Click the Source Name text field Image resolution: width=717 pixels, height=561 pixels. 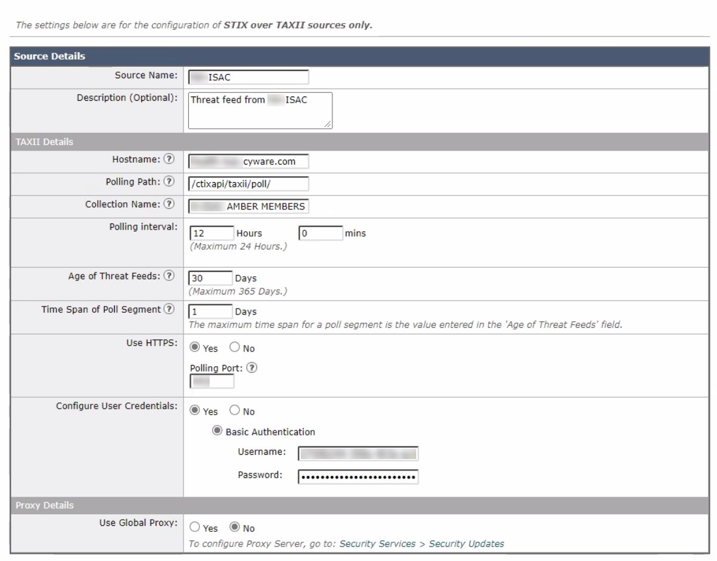coord(249,77)
